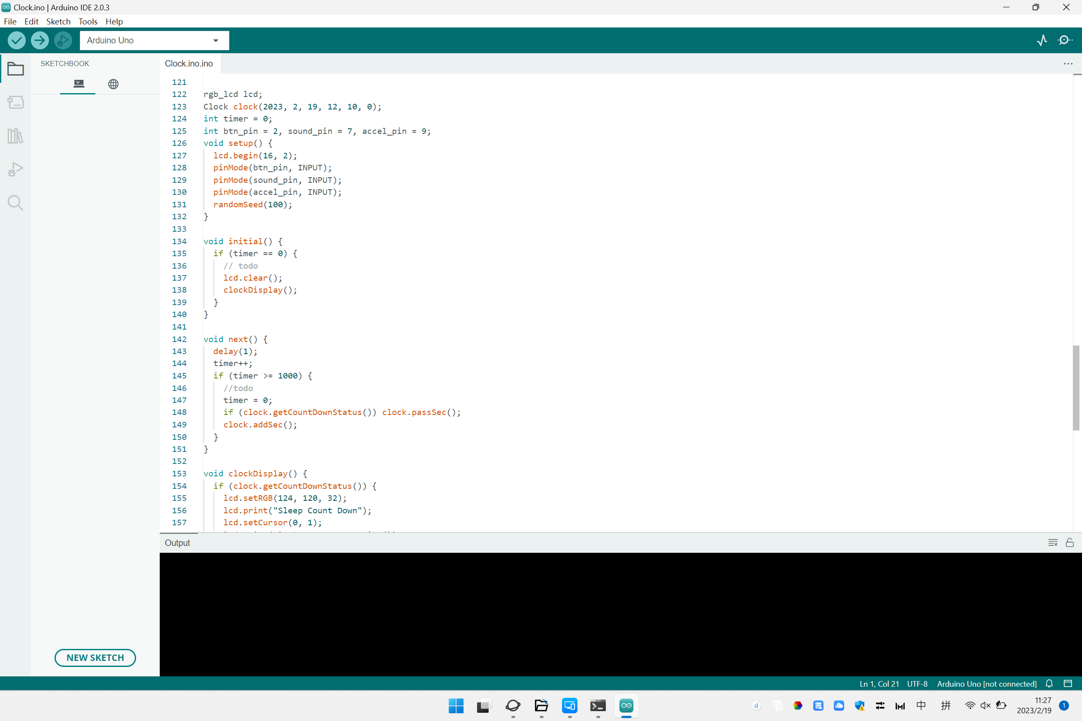
Task: Open the Boards Manager sidebar panel
Action: coord(15,102)
